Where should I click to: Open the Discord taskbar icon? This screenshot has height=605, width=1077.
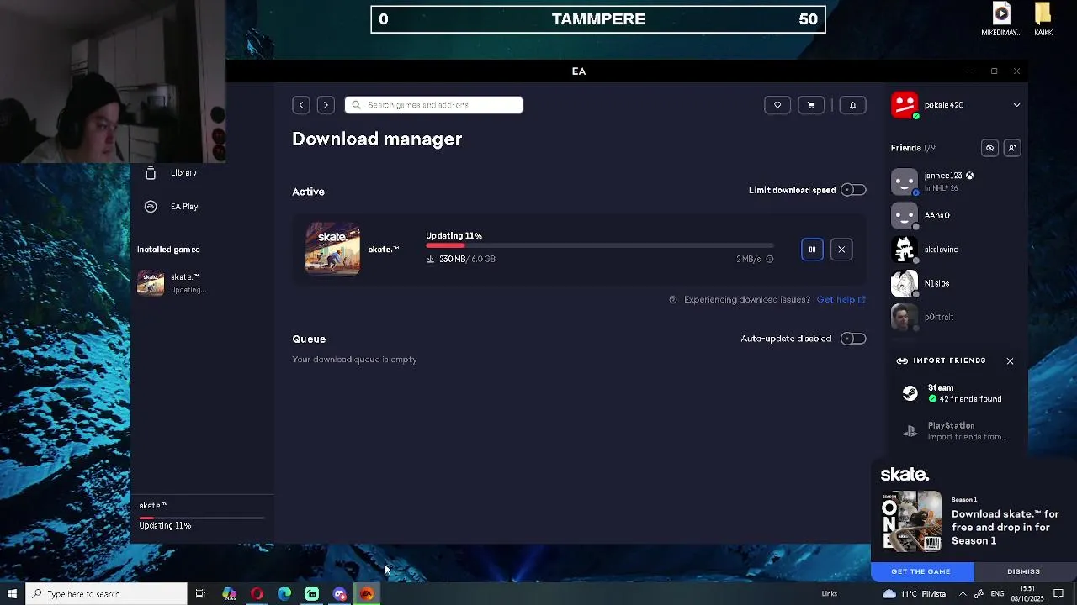pos(339,594)
